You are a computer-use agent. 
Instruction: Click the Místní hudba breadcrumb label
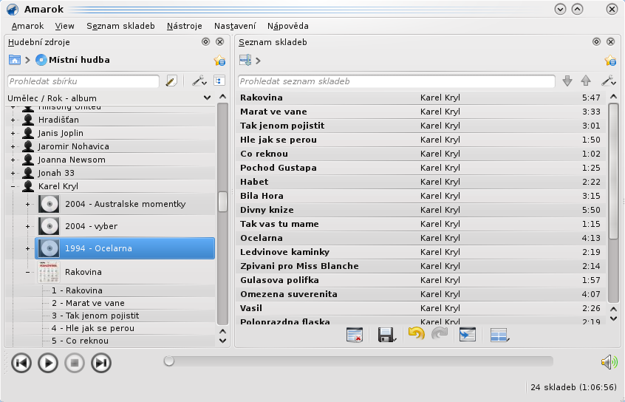[x=79, y=60]
